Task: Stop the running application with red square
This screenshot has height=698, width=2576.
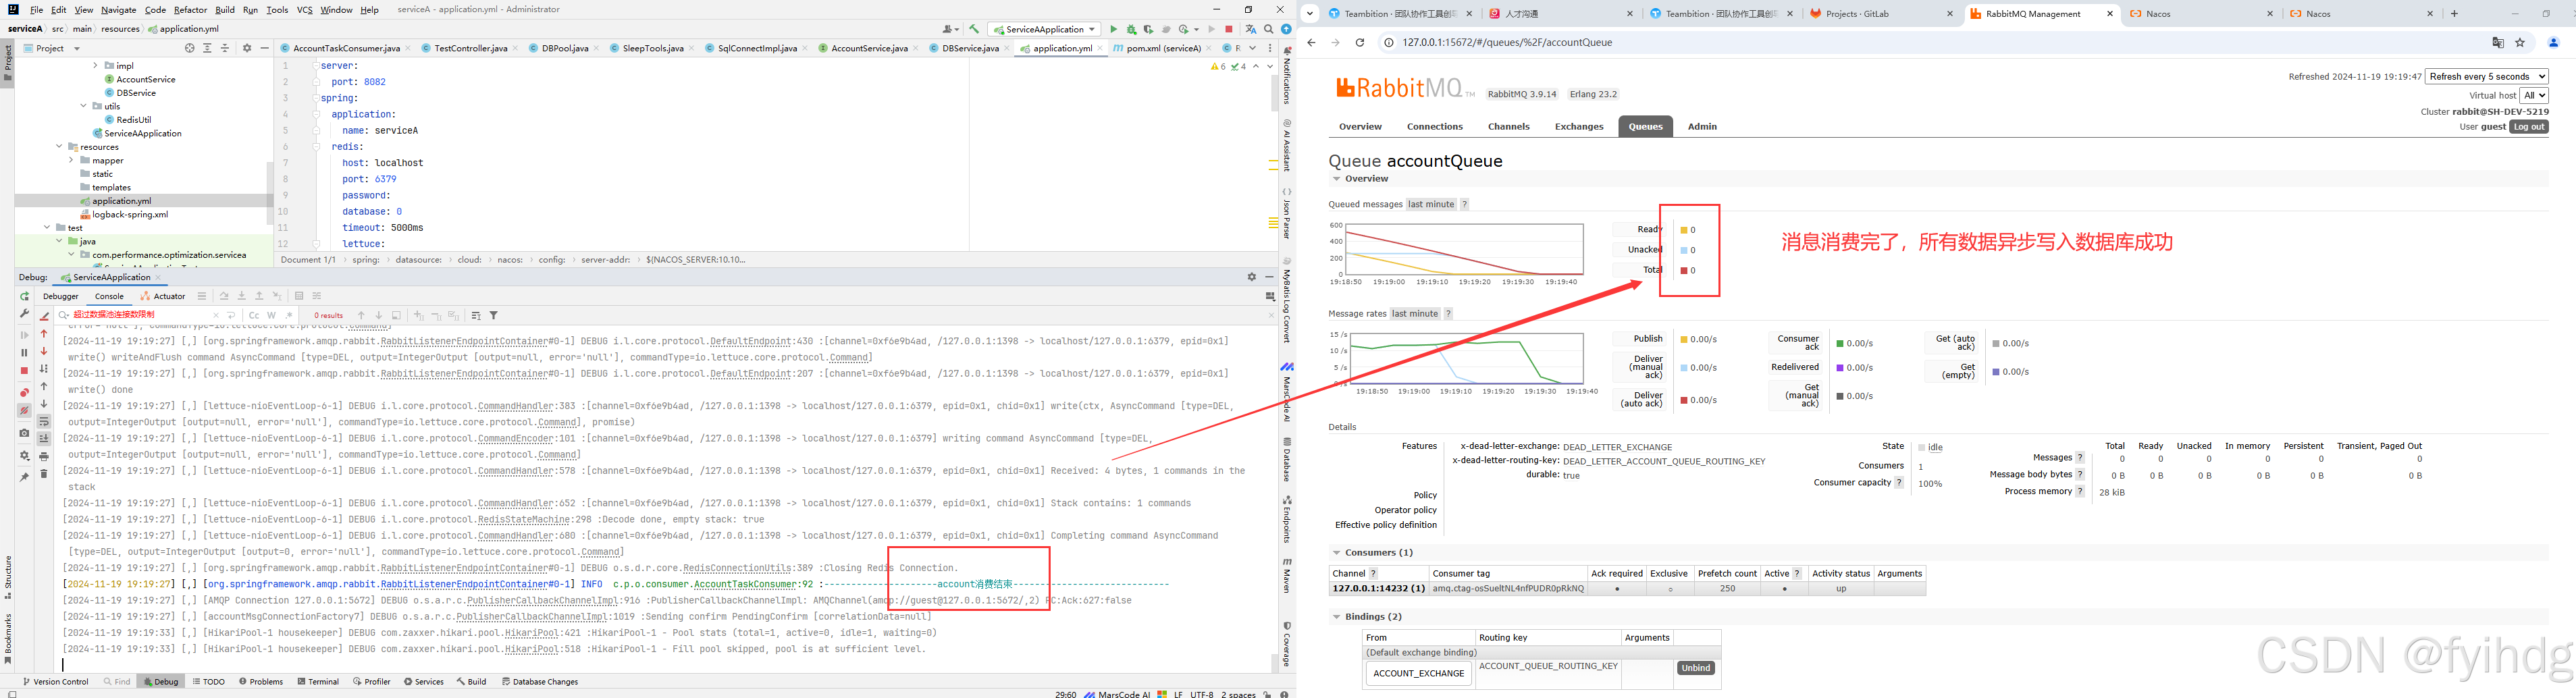Action: click(1229, 29)
